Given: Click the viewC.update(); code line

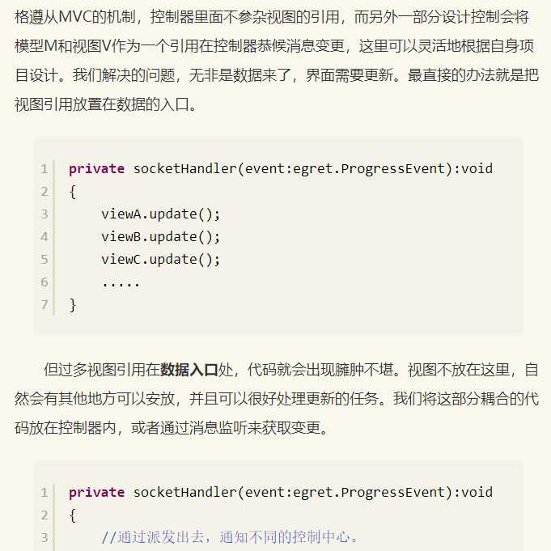Looking at the screenshot, I should tap(160, 260).
